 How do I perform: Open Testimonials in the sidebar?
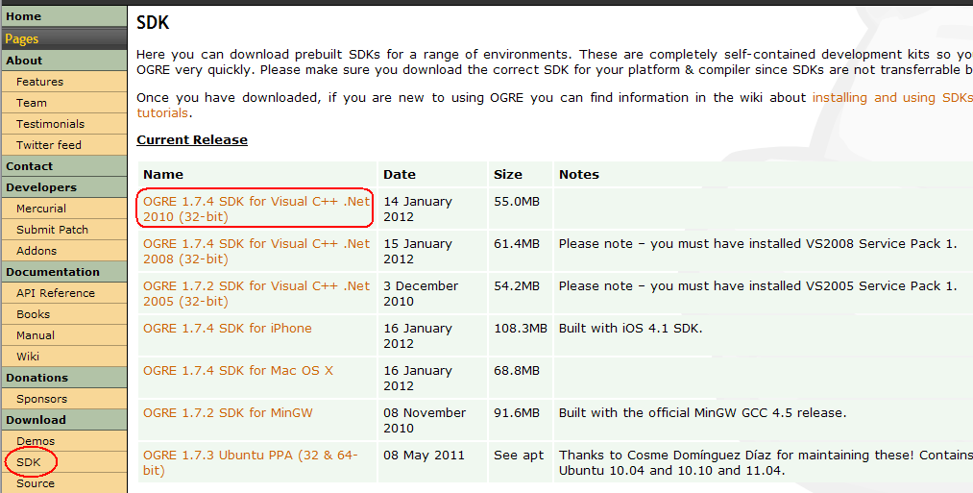click(64, 124)
